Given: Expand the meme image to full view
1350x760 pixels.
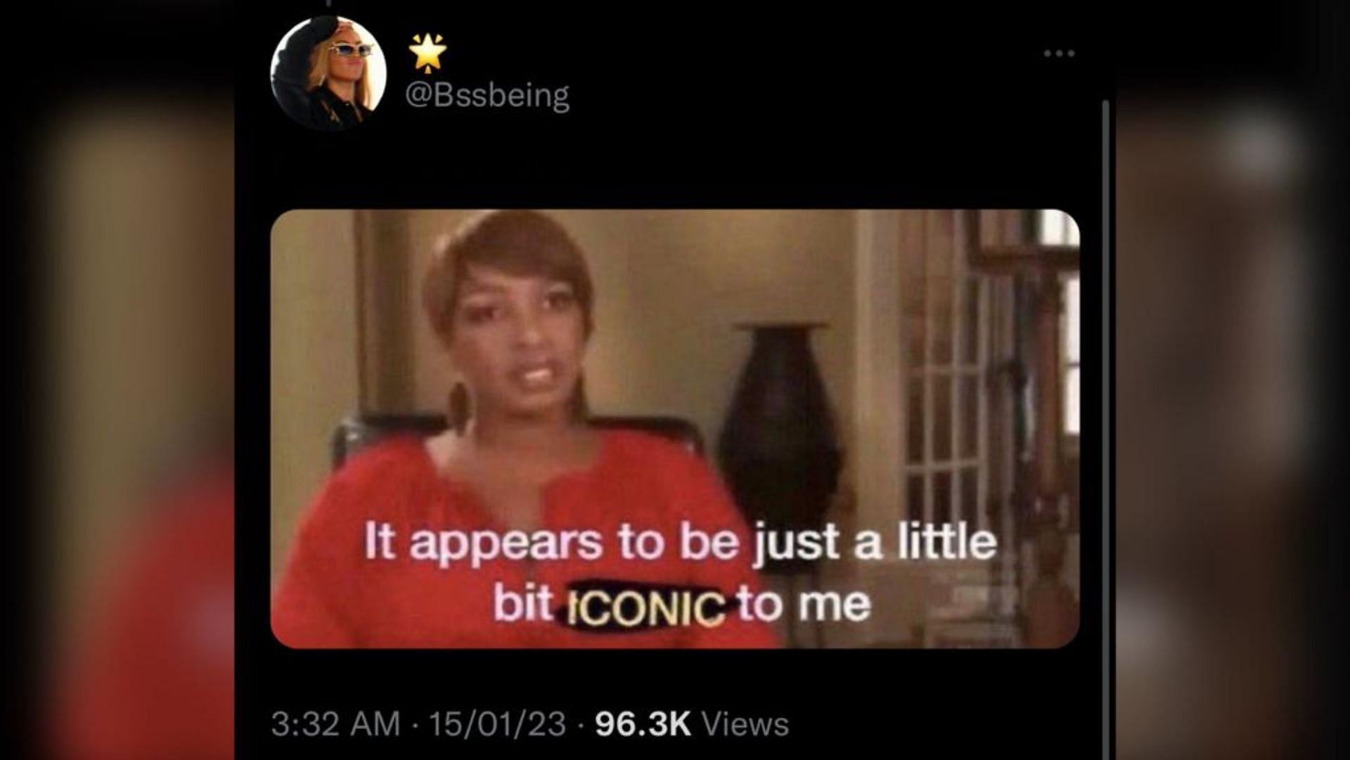Looking at the screenshot, I should (x=675, y=429).
